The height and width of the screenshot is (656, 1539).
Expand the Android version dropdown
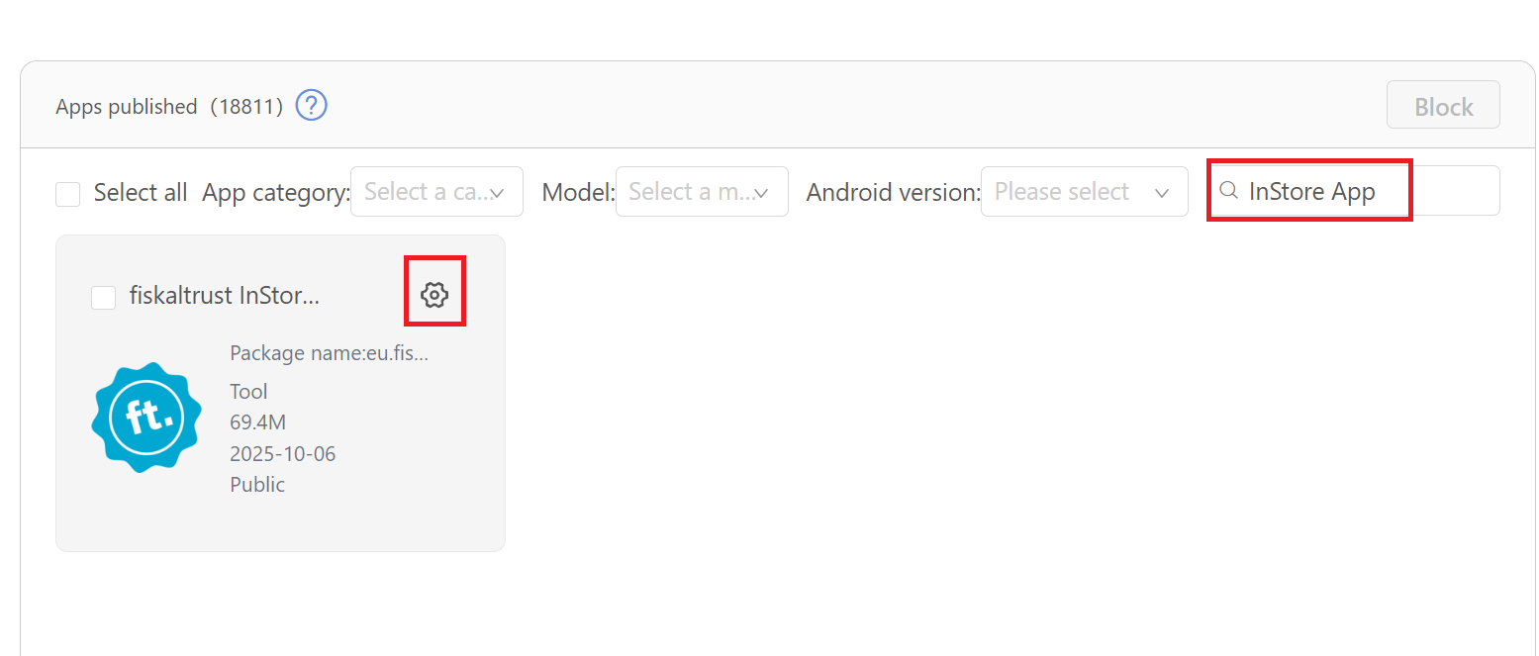point(1084,192)
